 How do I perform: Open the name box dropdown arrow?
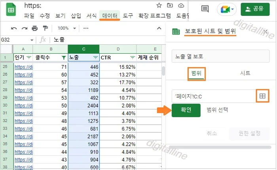tap(32, 40)
